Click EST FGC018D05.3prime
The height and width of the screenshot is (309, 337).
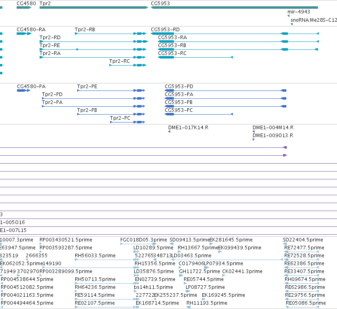click(x=144, y=240)
